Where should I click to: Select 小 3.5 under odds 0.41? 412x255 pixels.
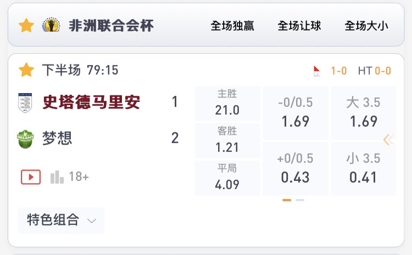[x=364, y=169]
